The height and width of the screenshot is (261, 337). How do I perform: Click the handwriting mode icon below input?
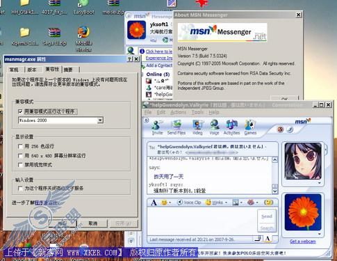pyautogui.click(x=258, y=239)
